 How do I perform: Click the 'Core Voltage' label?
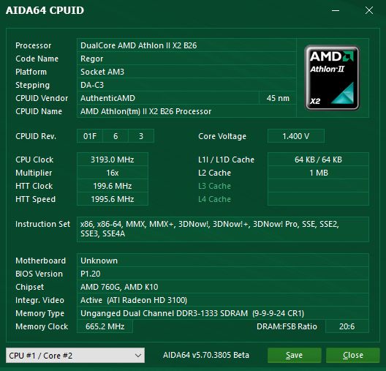pos(222,136)
